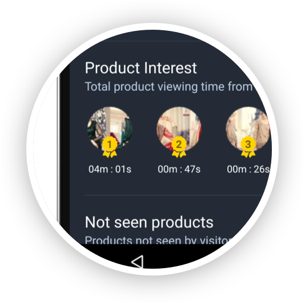Viewport: 305px width, 303px height.
Task: Select the Product Interest heading
Action: 141,68
